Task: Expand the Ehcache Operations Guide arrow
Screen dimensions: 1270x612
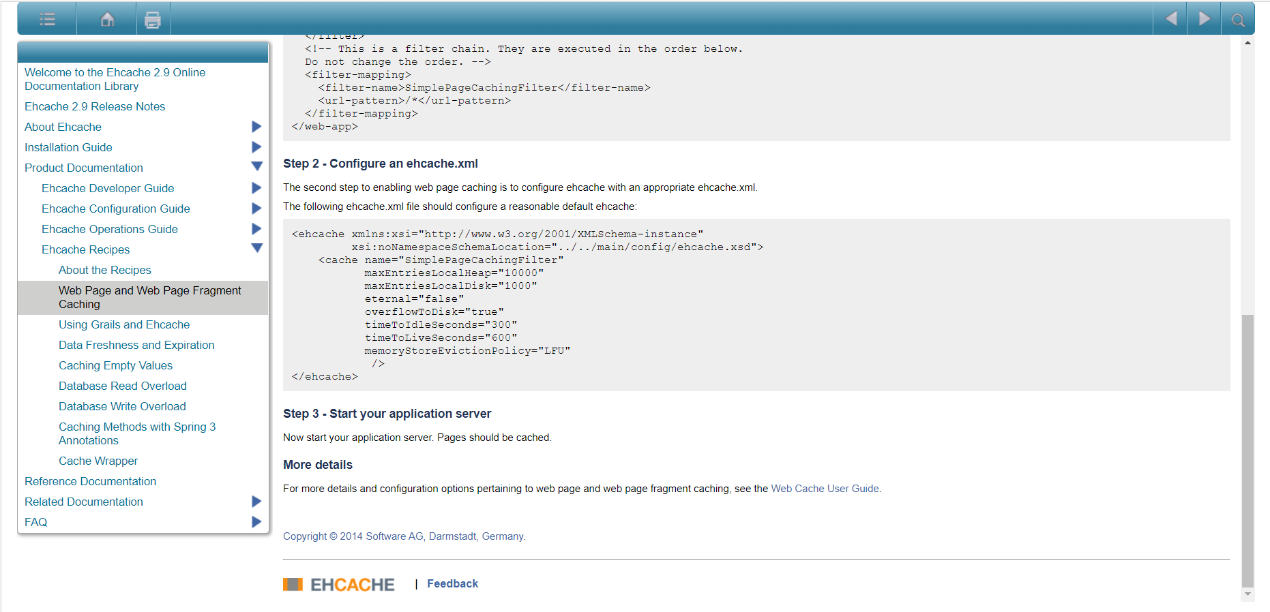Action: (256, 229)
